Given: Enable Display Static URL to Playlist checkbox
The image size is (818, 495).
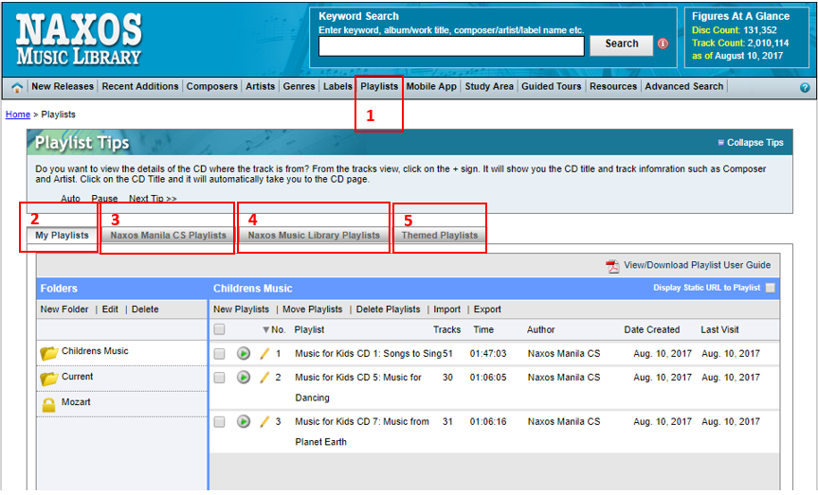Looking at the screenshot, I should click(770, 288).
